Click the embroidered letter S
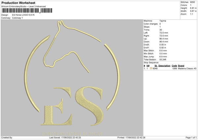Screen dimensions: 198x140 point(89,106)
